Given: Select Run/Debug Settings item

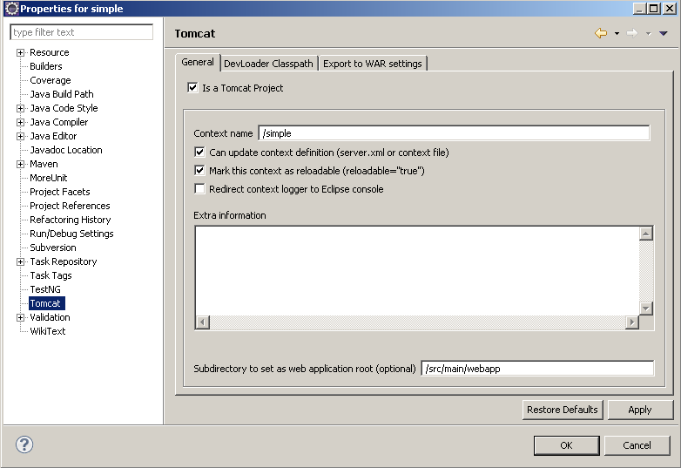Looking at the screenshot, I should (x=71, y=234).
